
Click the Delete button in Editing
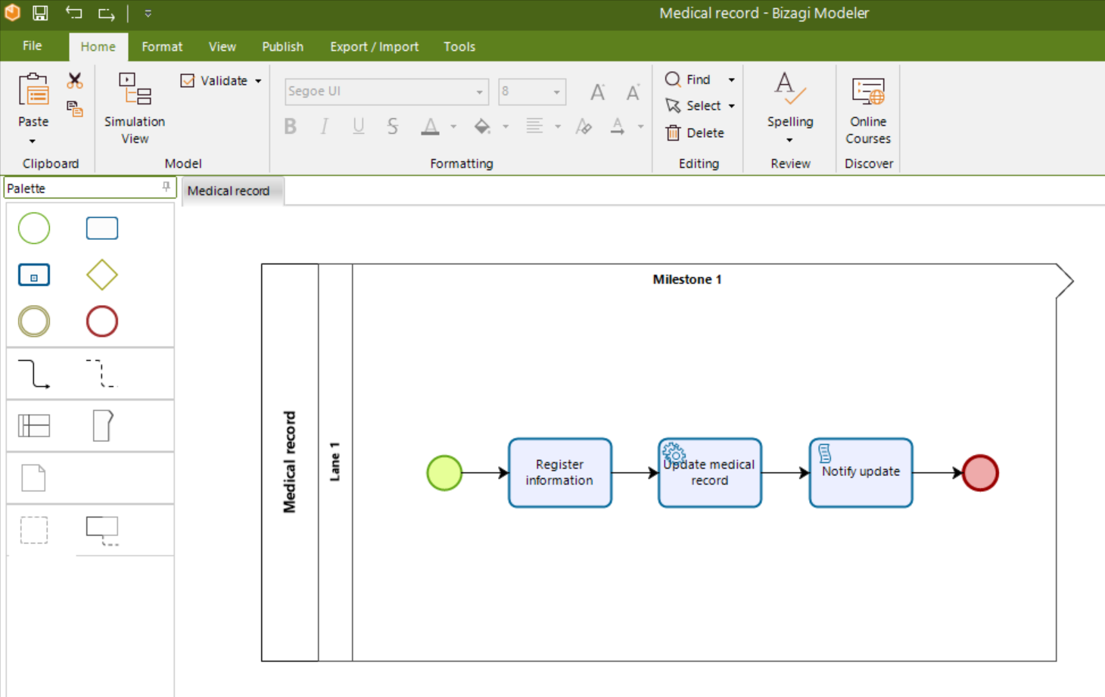point(696,133)
